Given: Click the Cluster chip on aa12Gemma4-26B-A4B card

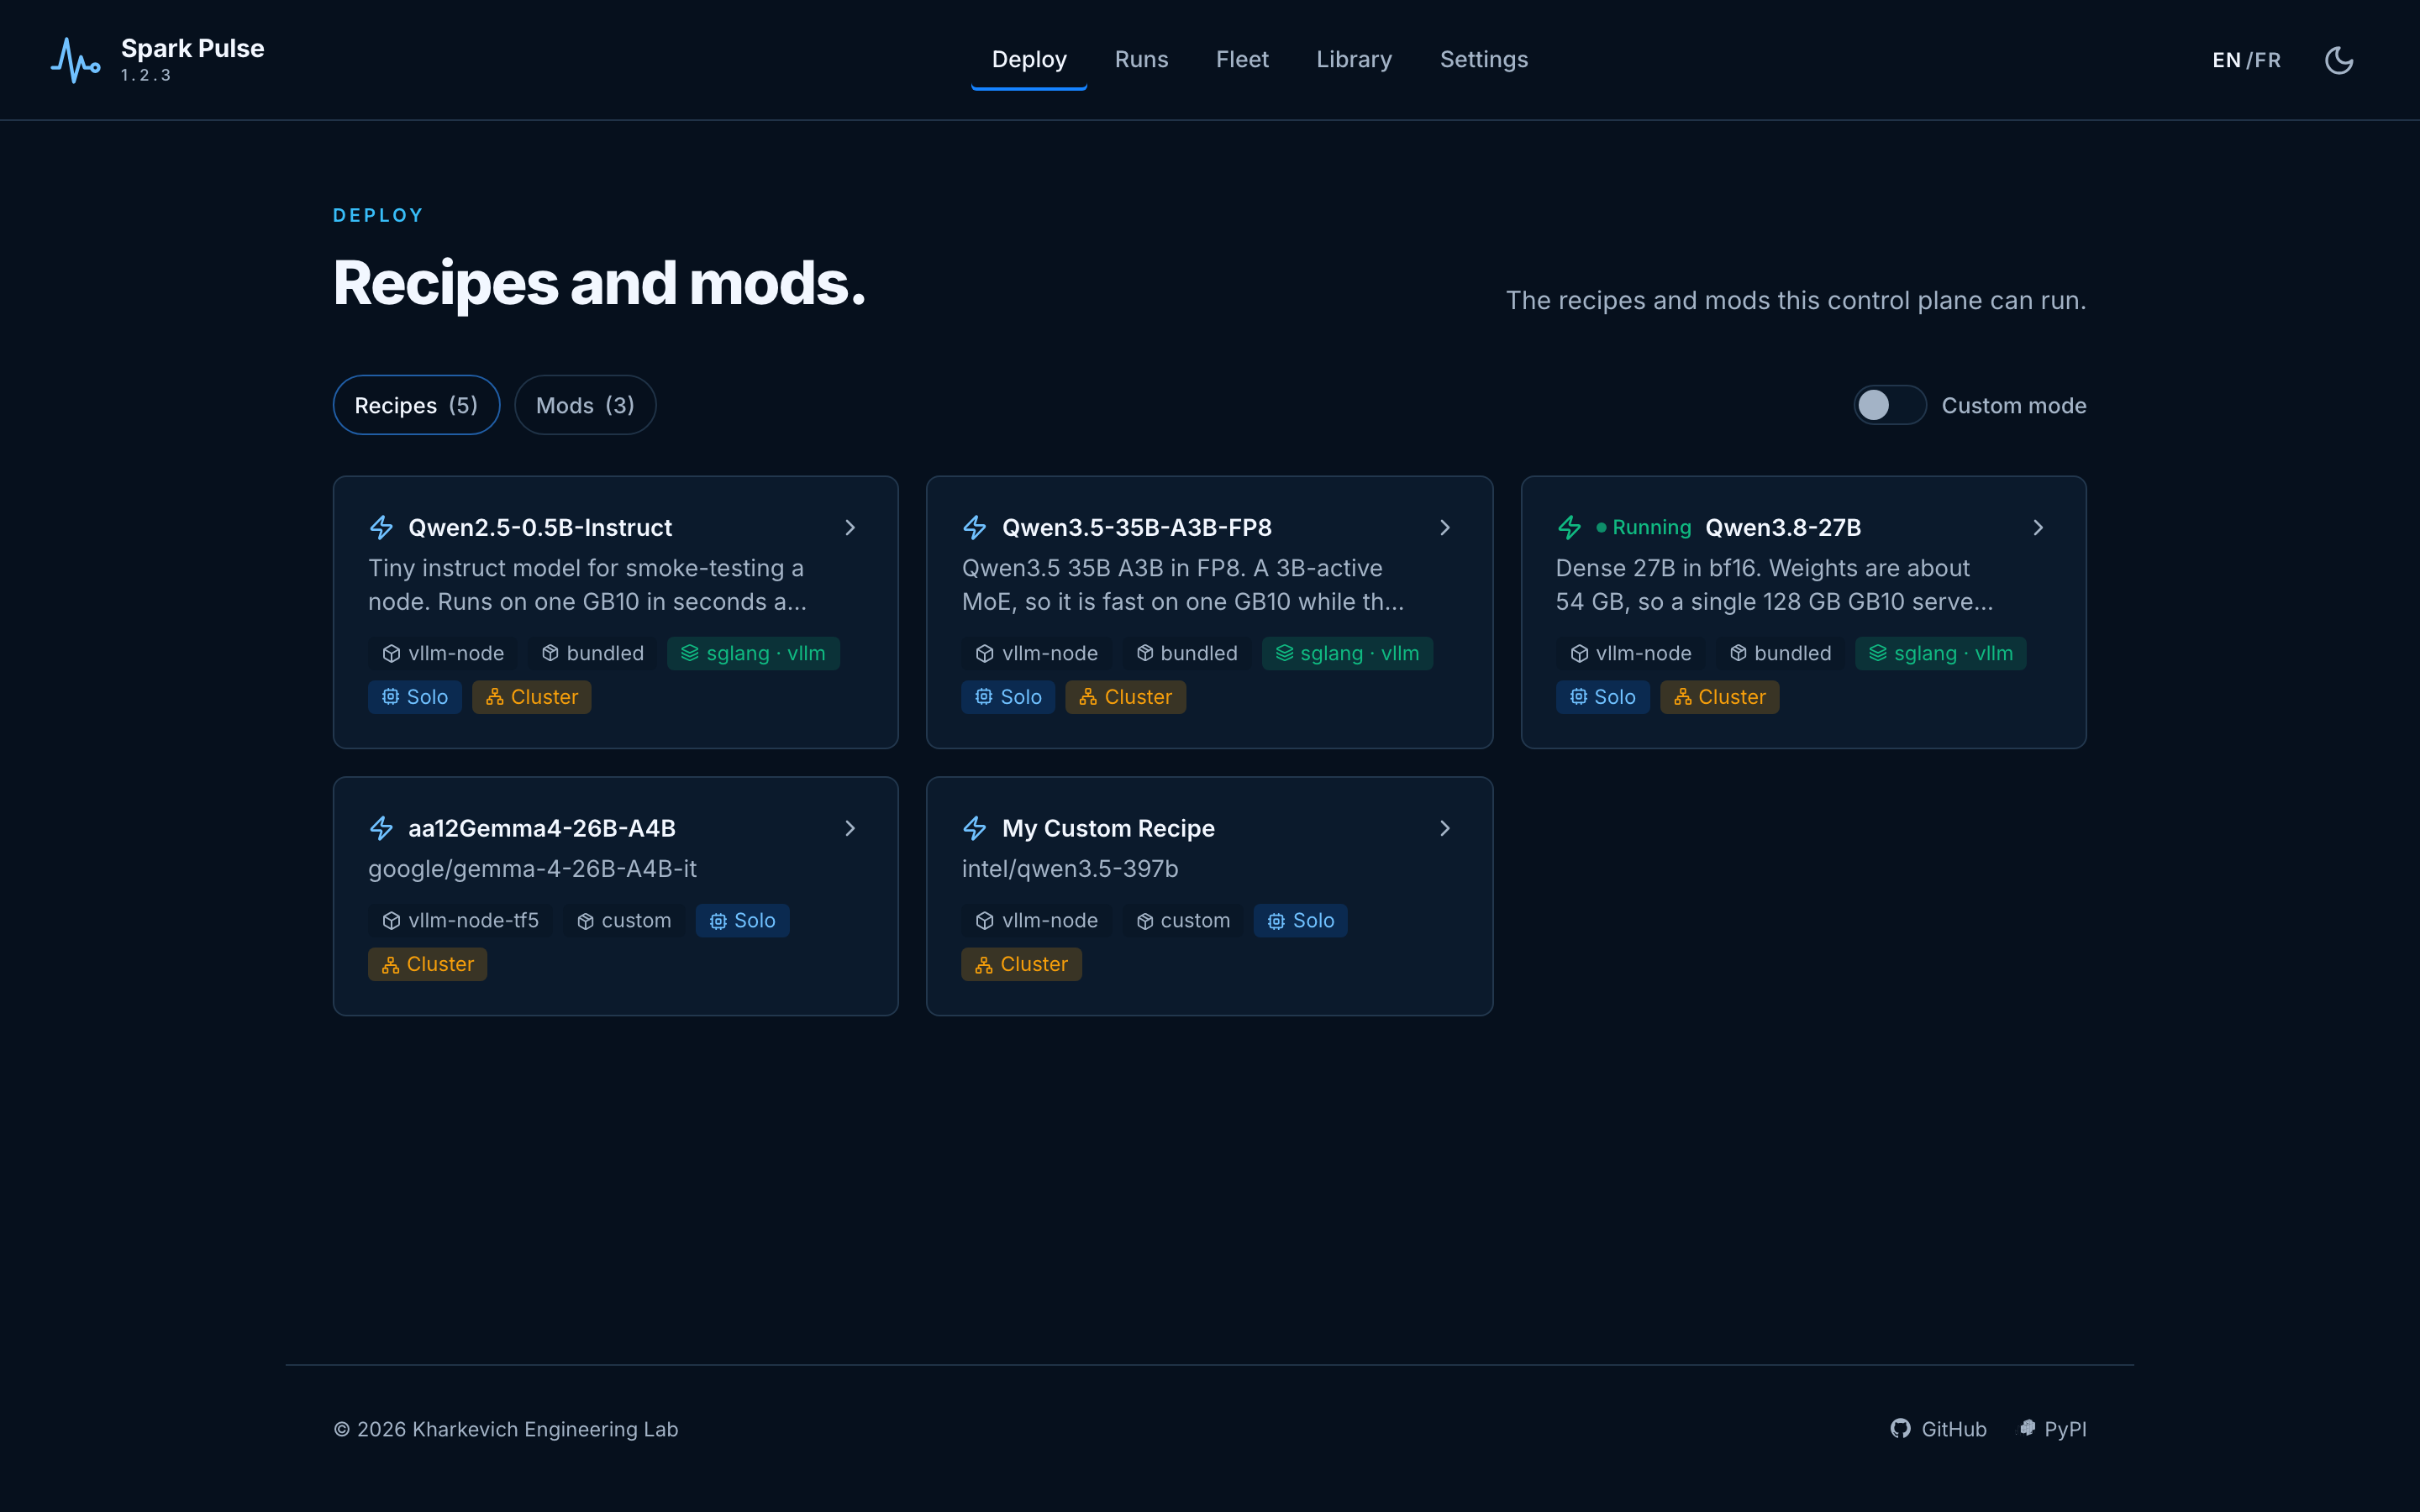Looking at the screenshot, I should (428, 964).
